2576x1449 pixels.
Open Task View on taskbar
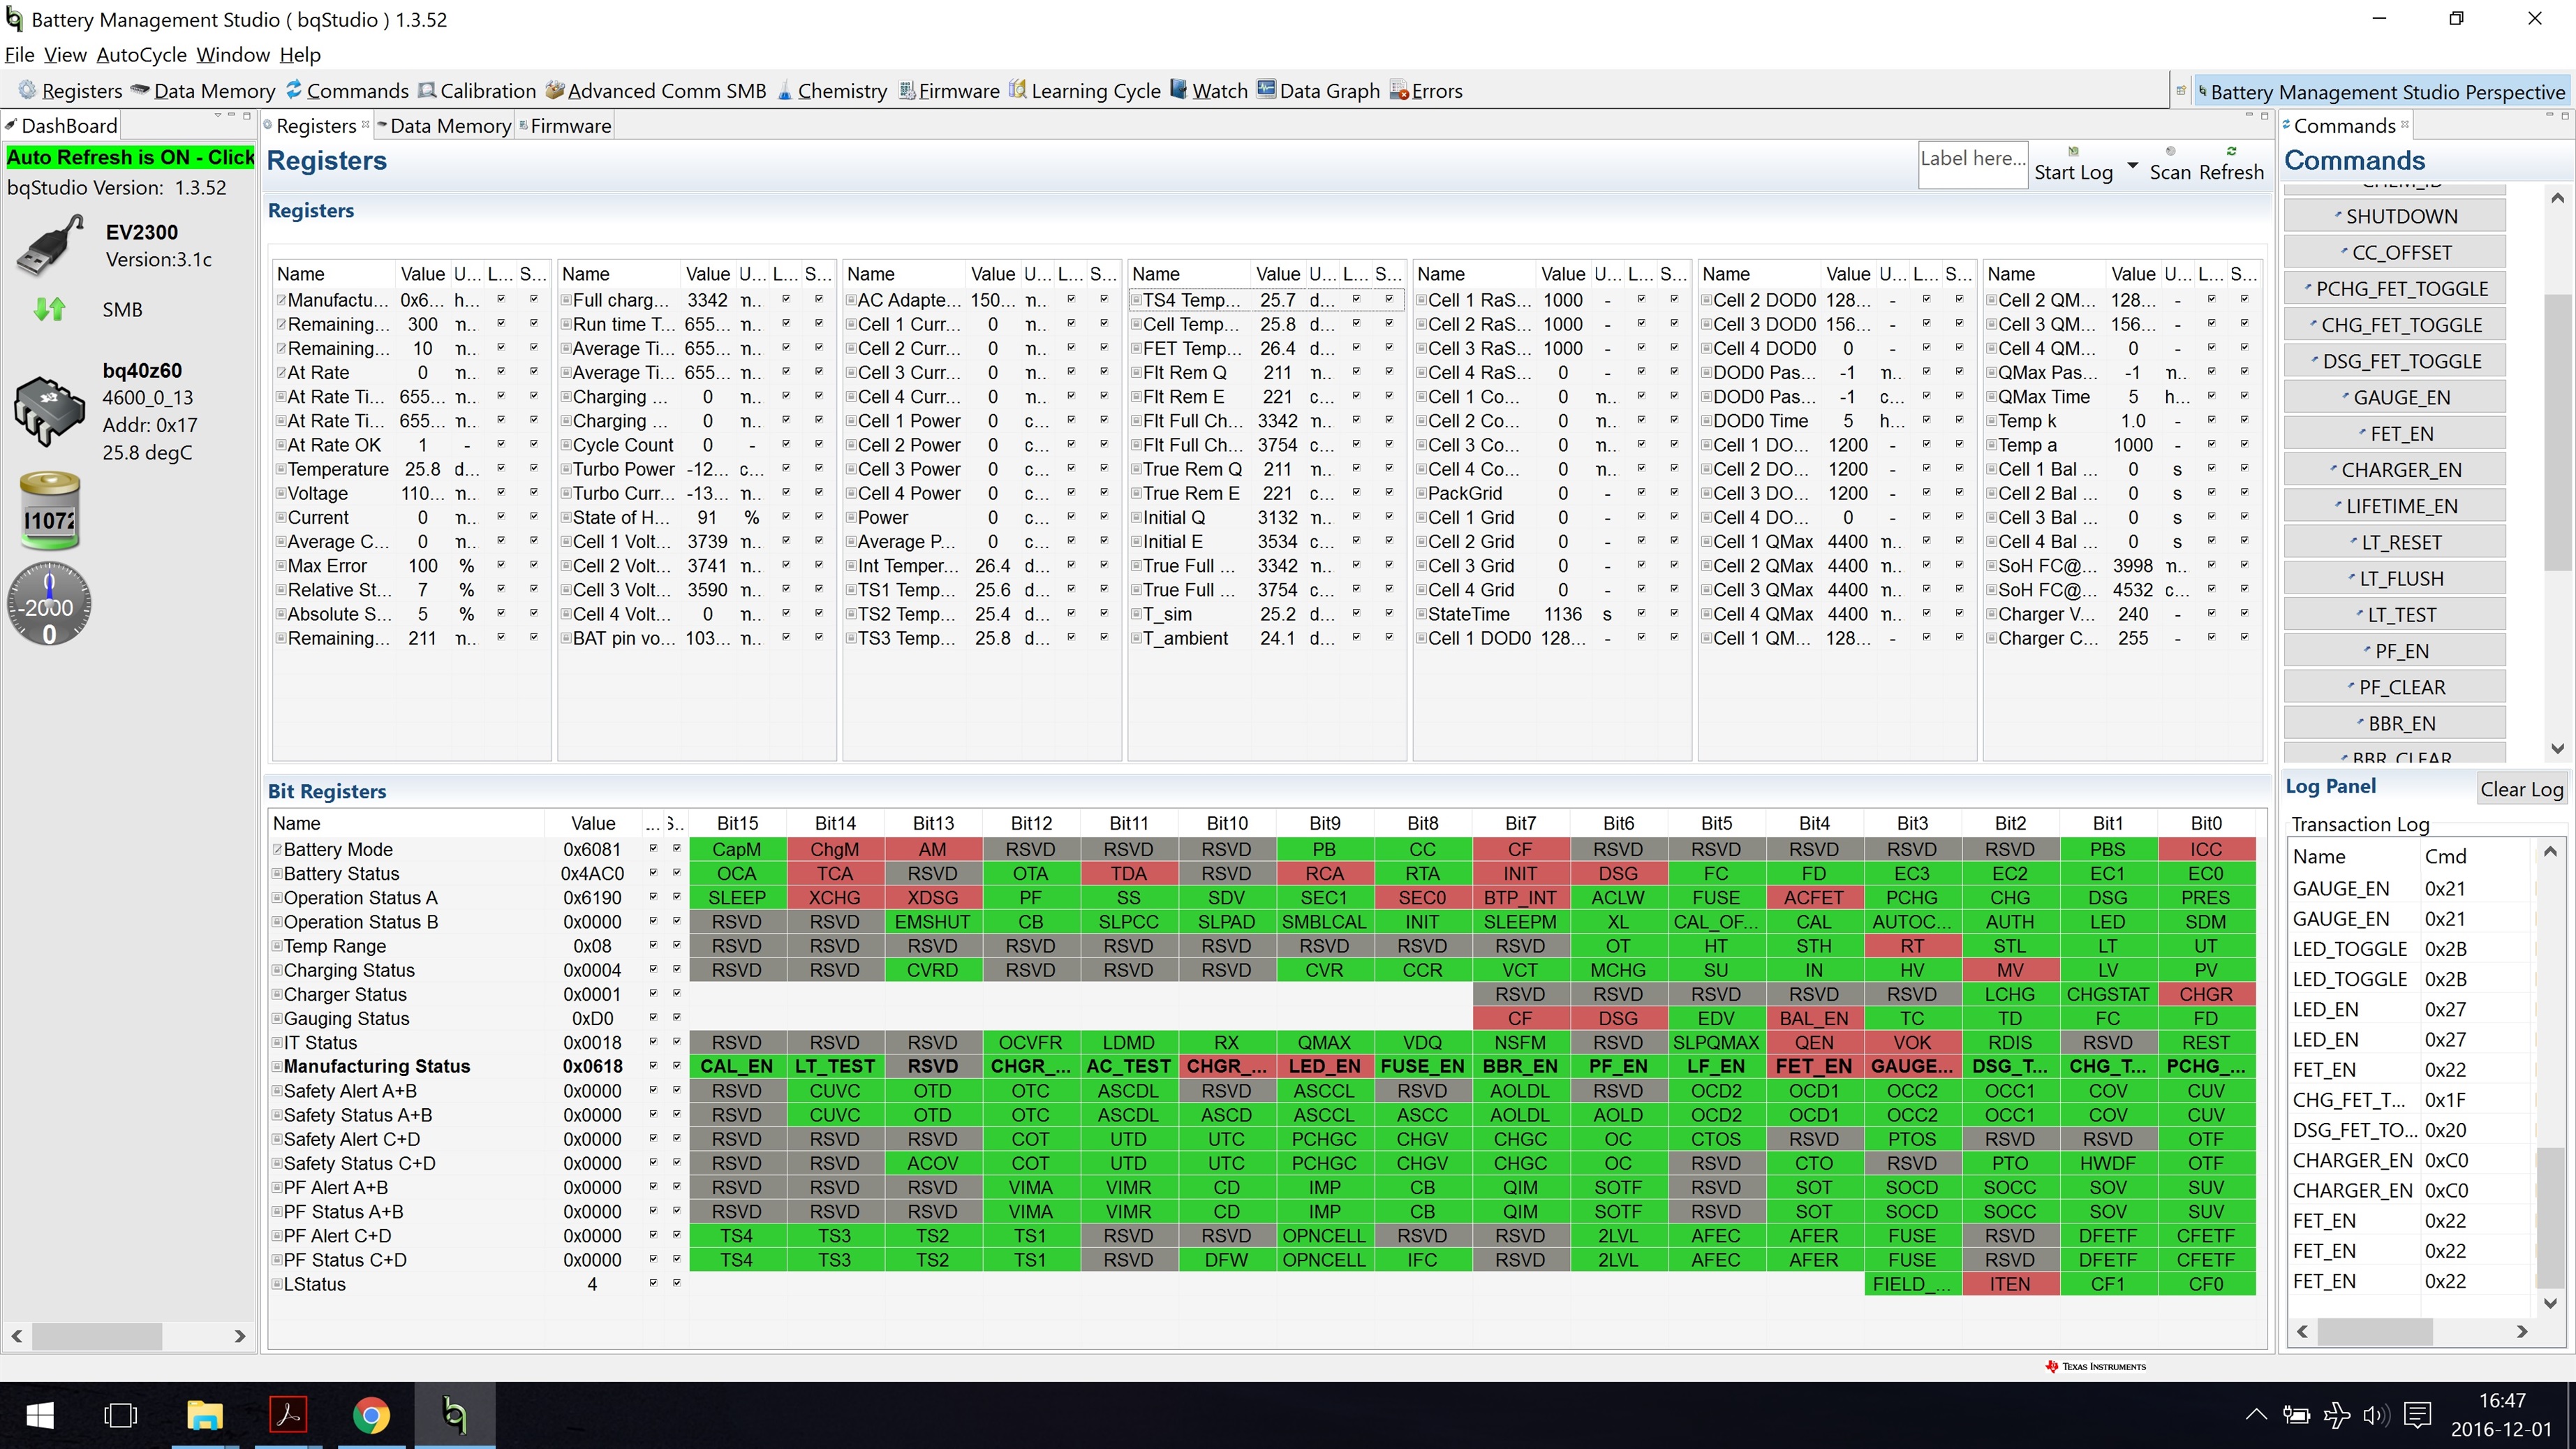121,1415
